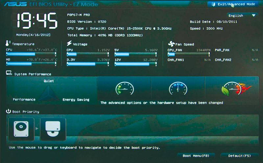
Task: Click the 3.3V voltage bar
Action: (x=88, y=64)
